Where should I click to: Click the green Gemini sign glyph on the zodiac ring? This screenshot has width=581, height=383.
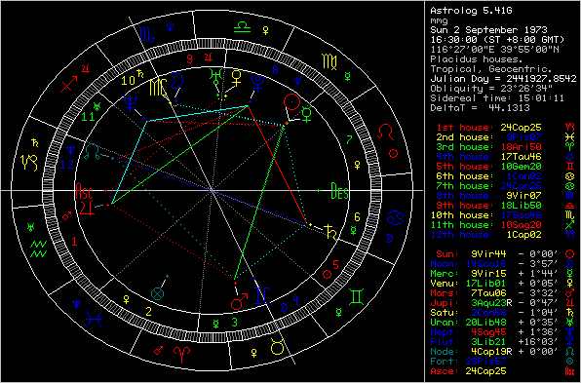(356, 296)
